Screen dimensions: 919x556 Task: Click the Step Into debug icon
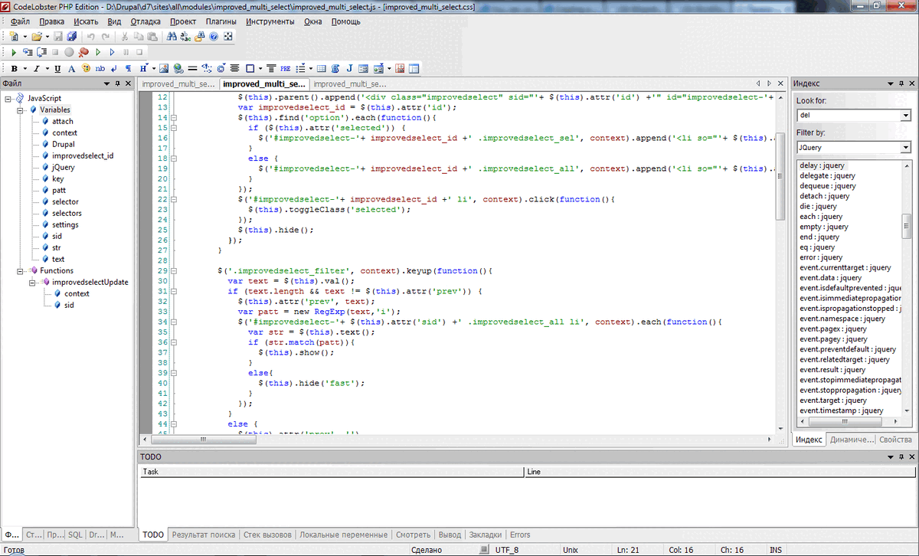pyautogui.click(x=28, y=52)
